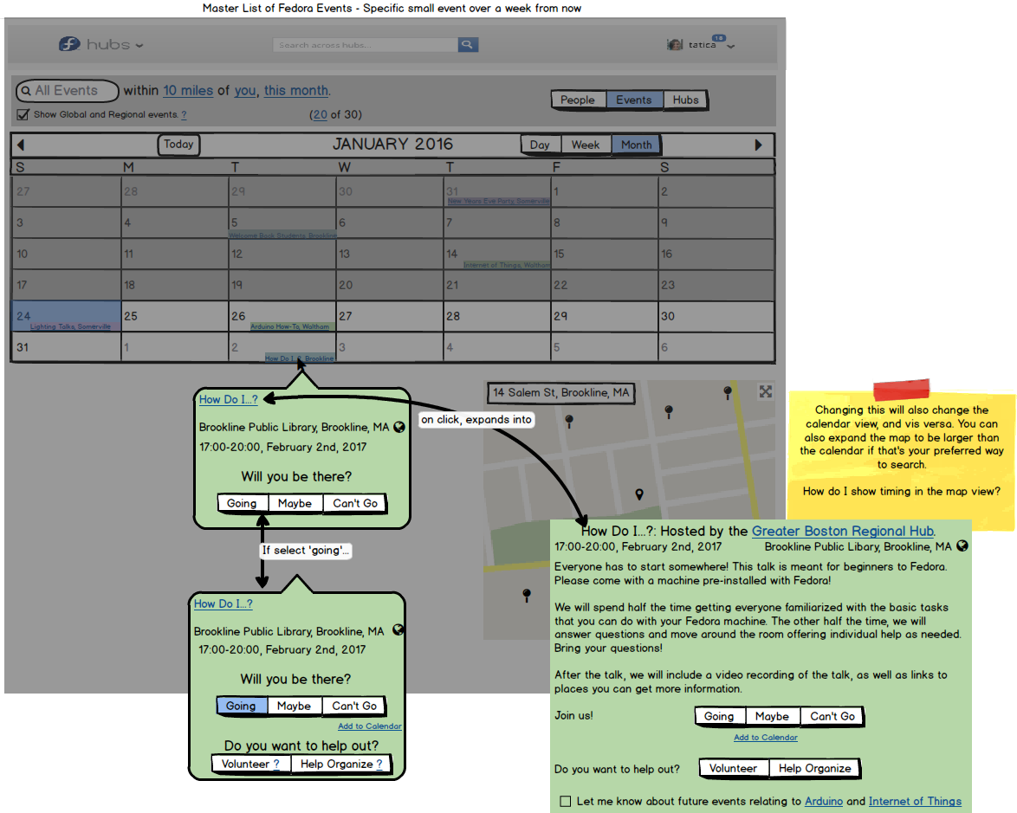The width and height of the screenshot is (1017, 813).
Task: Open the notification badge above tatica
Action: tap(719, 37)
